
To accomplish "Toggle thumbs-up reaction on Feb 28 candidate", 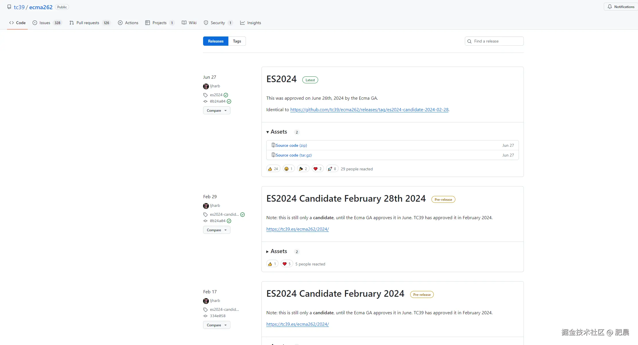I will (x=272, y=264).
